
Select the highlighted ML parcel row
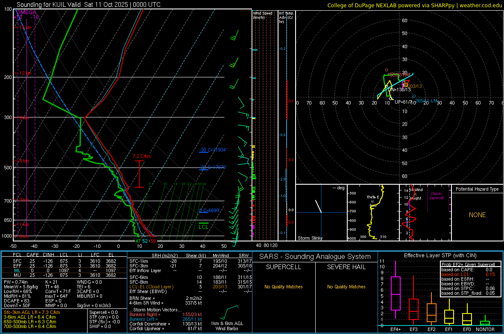click(x=64, y=270)
